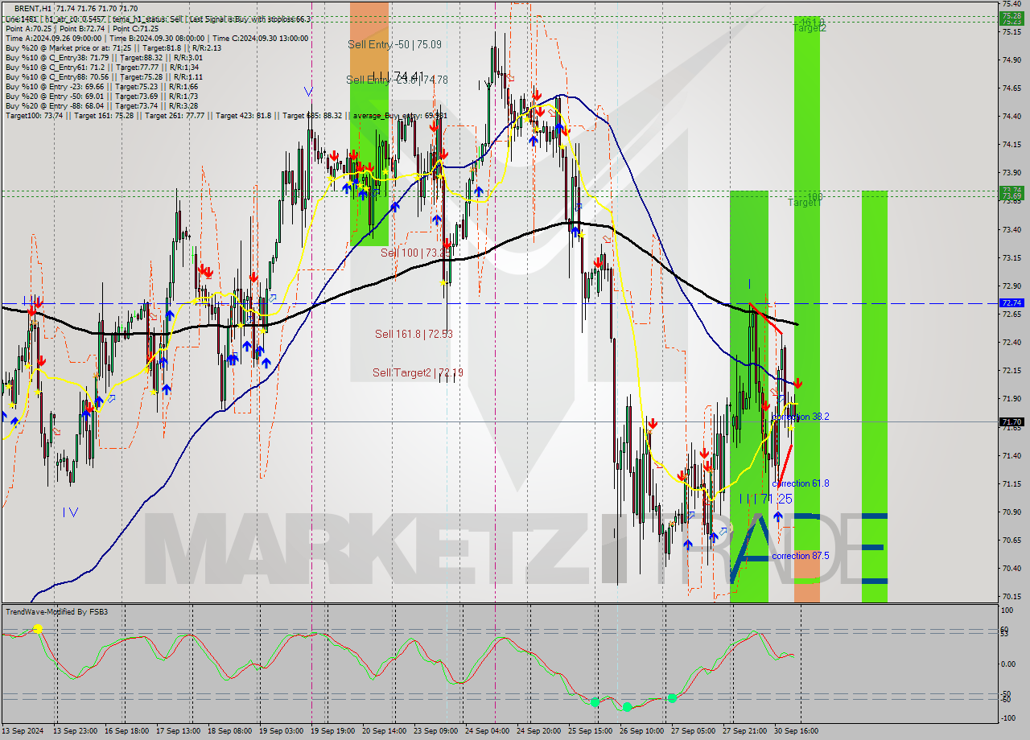Select the 'I I I 71.25' wave label
The height and width of the screenshot is (740, 1030).
(x=765, y=499)
